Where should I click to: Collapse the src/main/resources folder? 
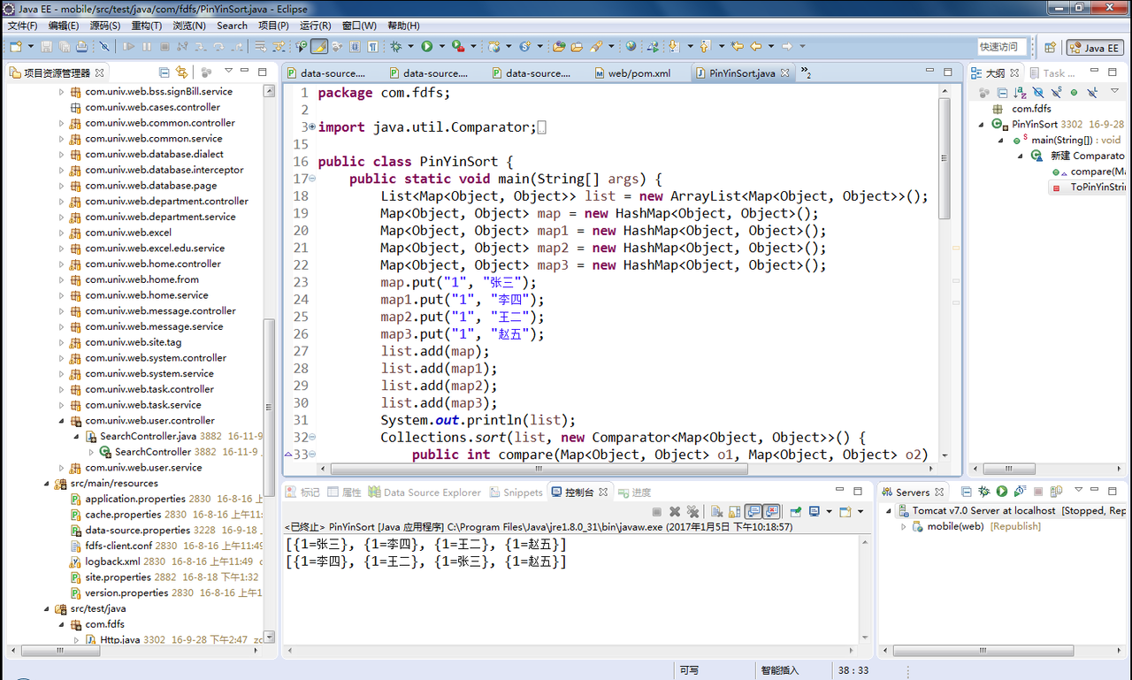tap(46, 484)
